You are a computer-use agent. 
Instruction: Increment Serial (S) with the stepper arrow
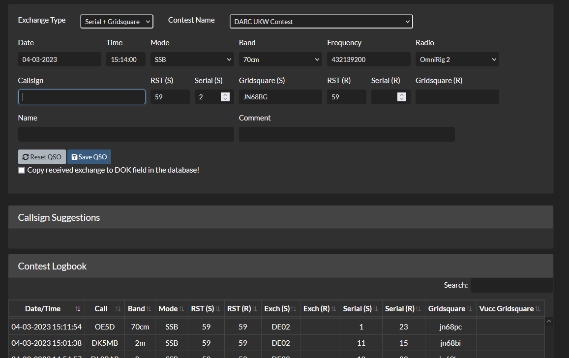pyautogui.click(x=225, y=94)
